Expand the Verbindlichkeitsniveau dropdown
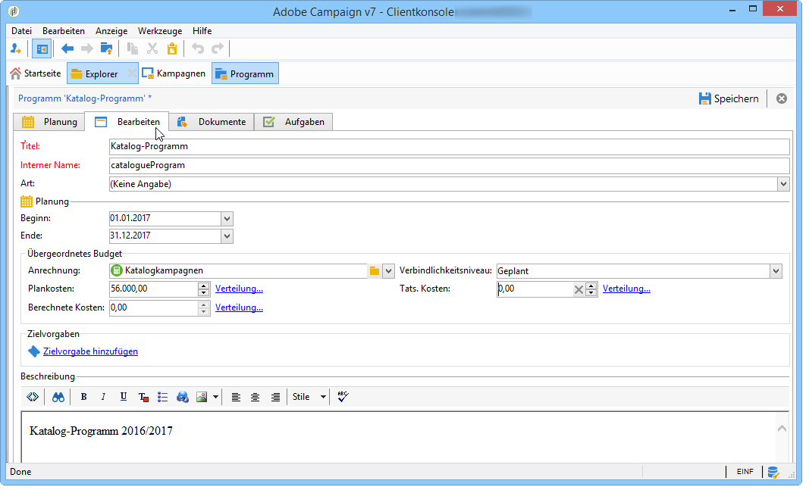Image resolution: width=809 pixels, height=490 pixels. (x=776, y=272)
